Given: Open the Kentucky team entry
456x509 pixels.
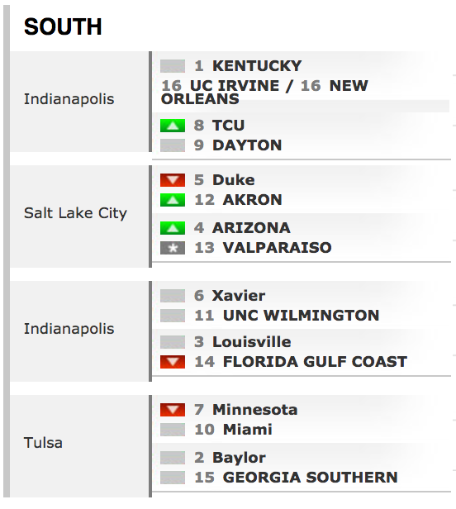Looking at the screenshot, I should point(257,66).
